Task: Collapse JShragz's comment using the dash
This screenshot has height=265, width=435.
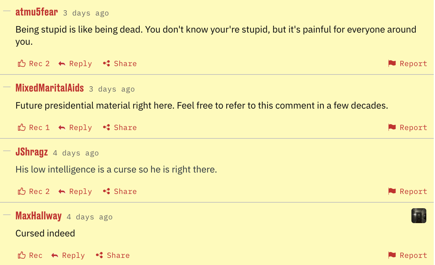Action: coord(7,151)
